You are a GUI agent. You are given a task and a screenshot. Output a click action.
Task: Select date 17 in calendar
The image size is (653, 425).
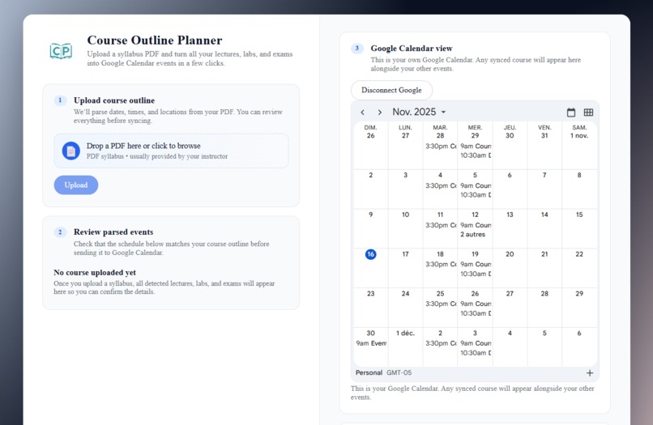(x=405, y=254)
